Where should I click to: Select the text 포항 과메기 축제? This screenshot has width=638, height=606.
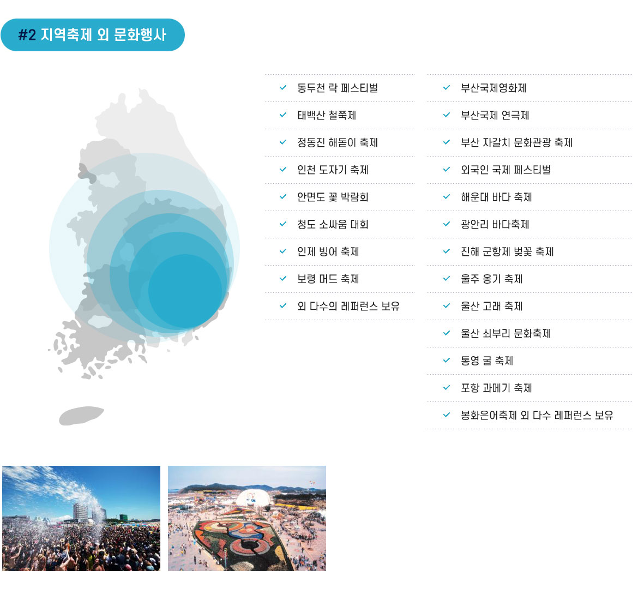coord(496,388)
